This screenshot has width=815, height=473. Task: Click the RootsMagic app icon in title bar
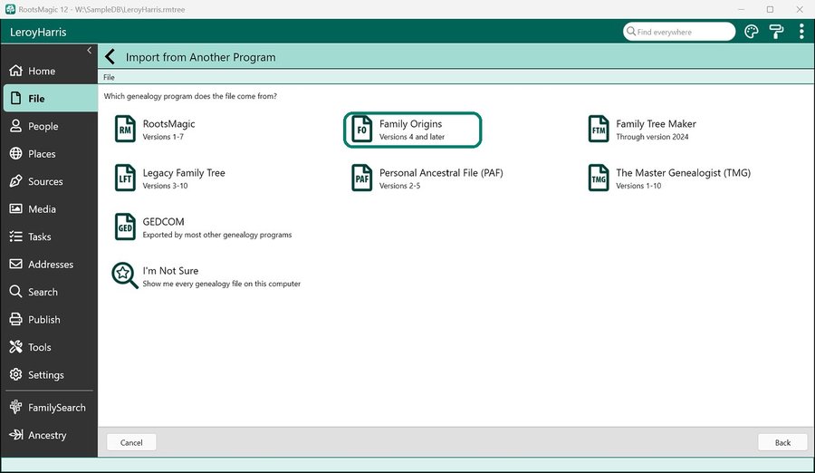tap(10, 9)
